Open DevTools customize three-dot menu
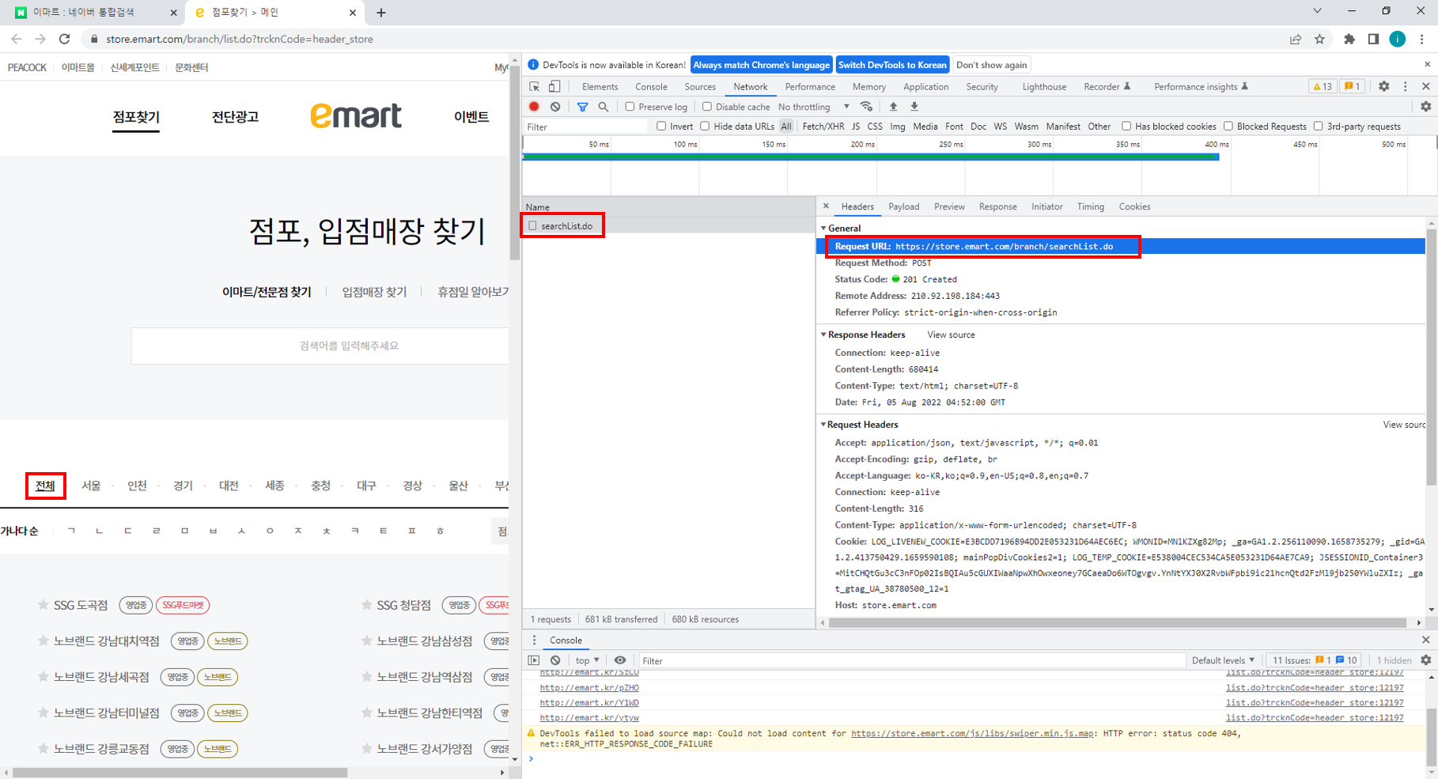Viewport: 1438px width, 779px height. (1405, 86)
